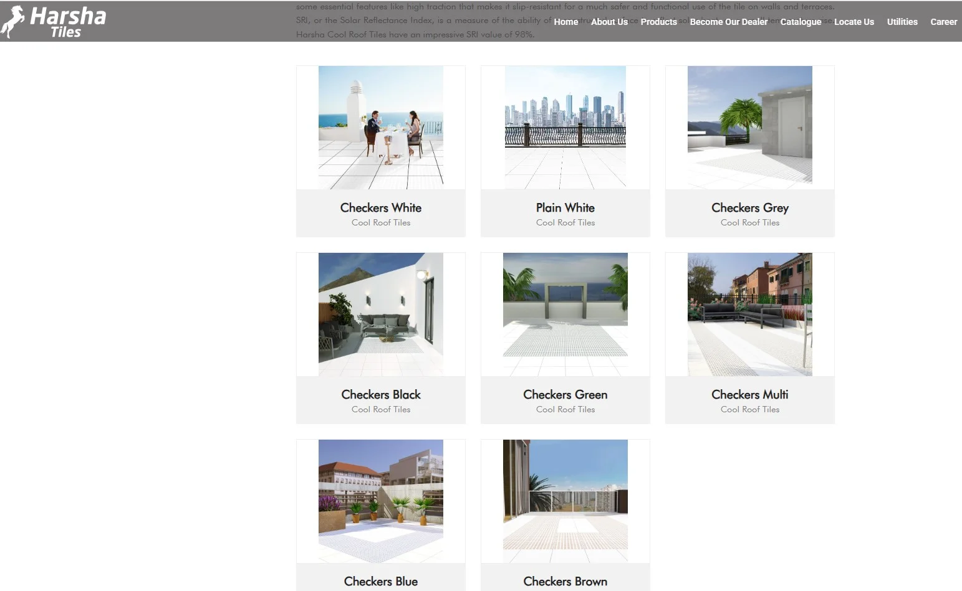Image resolution: width=962 pixels, height=591 pixels.
Task: Open the Utilities menu item
Action: click(x=902, y=22)
